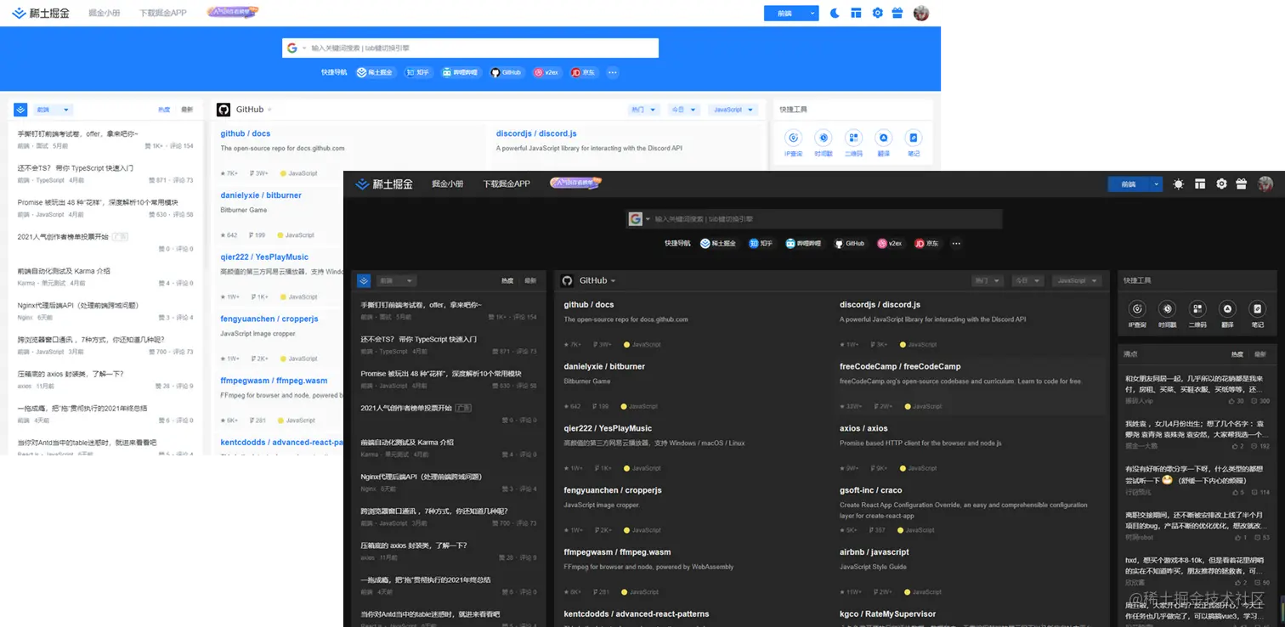Screen dimensions: 1285x627
Task: Open 下载掘金APP menu in dark window
Action: pyautogui.click(x=507, y=184)
